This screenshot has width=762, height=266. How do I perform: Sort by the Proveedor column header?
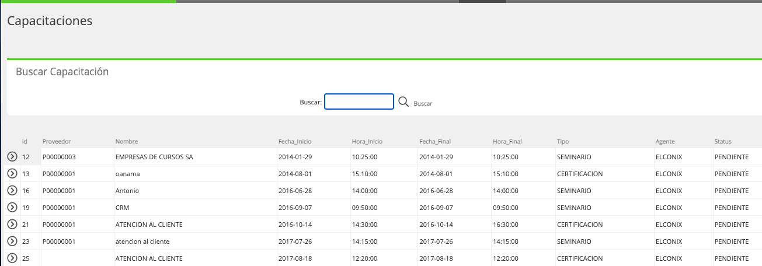coord(57,142)
